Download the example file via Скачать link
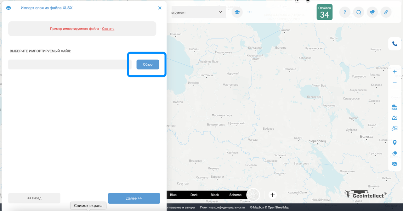The height and width of the screenshot is (211, 403). click(x=108, y=29)
